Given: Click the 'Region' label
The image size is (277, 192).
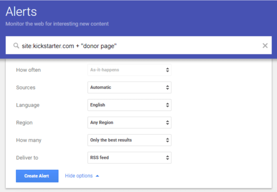Looking at the screenshot, I should pos(25,123).
